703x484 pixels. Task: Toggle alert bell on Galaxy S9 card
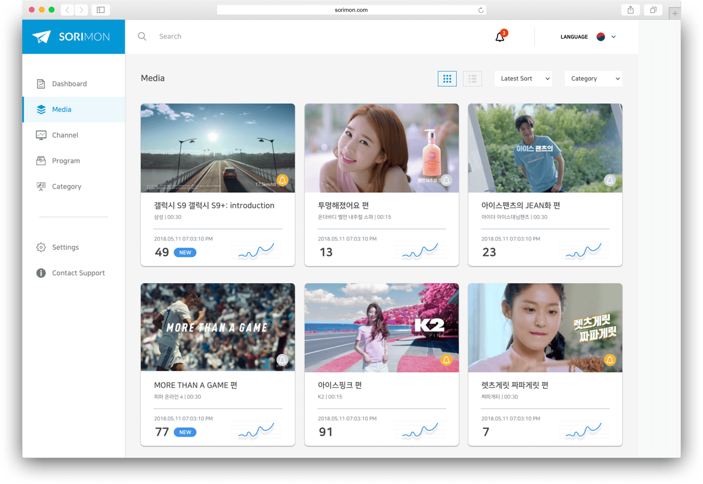[282, 180]
